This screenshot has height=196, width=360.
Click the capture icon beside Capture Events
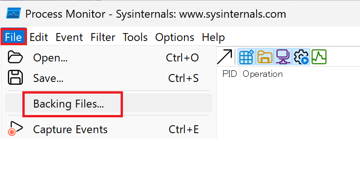click(15, 128)
